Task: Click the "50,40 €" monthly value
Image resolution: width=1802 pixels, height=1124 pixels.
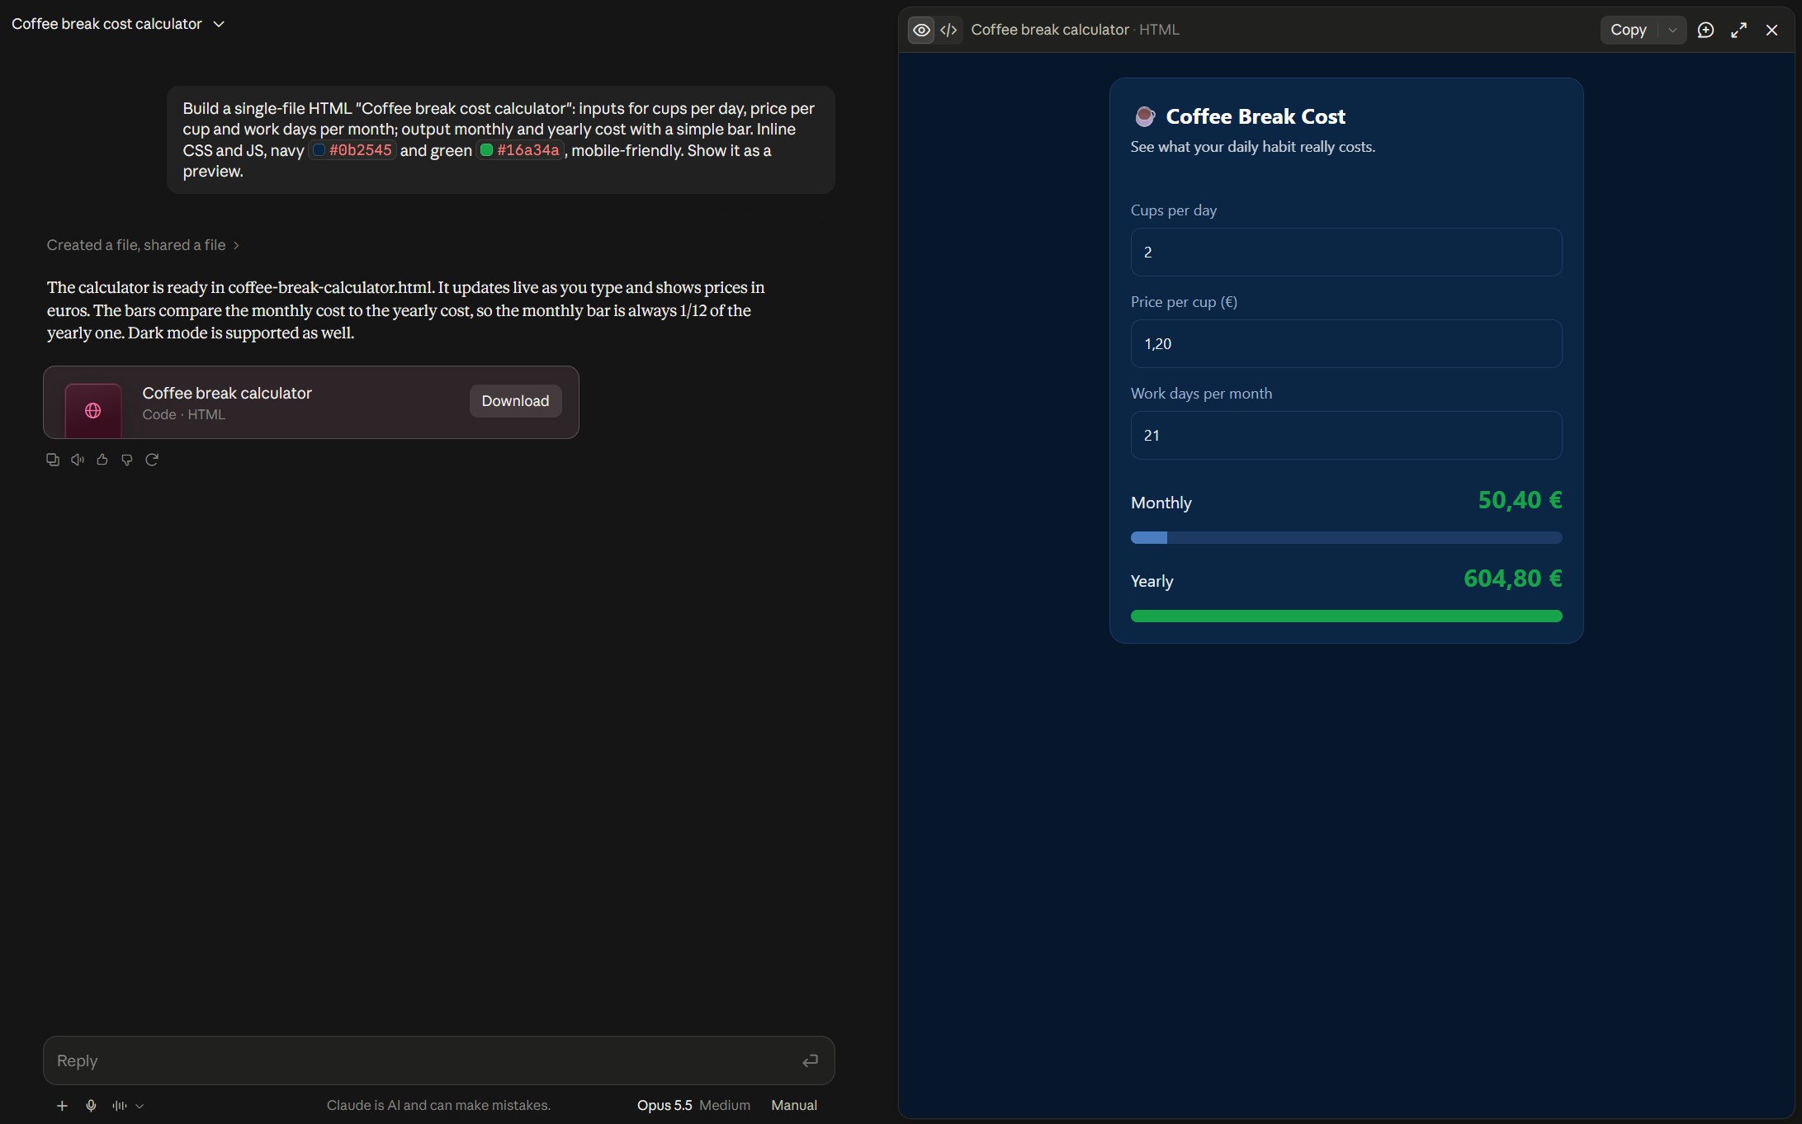Action: point(1519,500)
